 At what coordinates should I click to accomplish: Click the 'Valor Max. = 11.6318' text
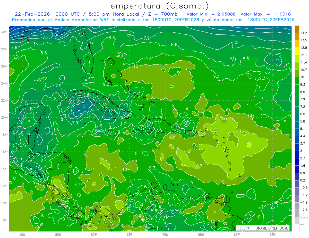265,14
